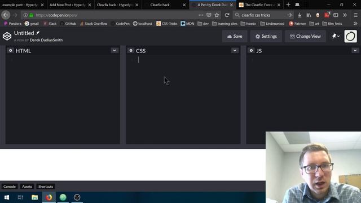Open Pandora bookmark
The image size is (361, 203).
(12, 24)
